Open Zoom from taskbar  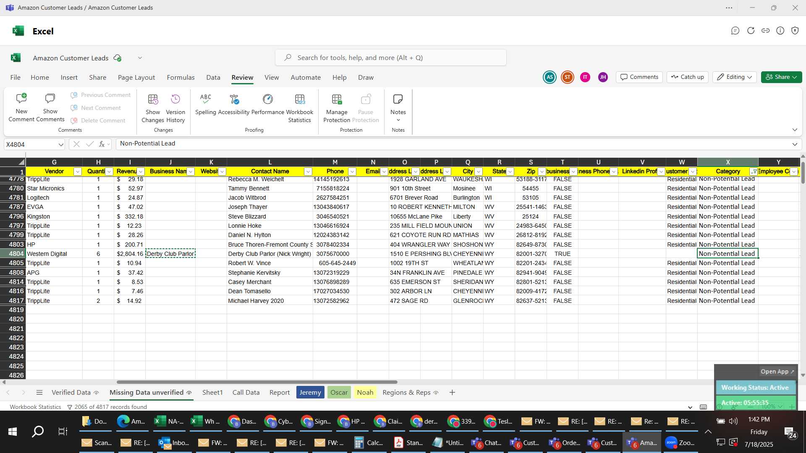click(680, 443)
